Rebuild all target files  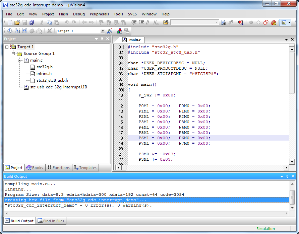pyautogui.click(x=24, y=31)
